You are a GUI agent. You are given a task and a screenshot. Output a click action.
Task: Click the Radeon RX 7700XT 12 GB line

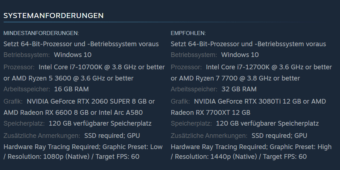[210, 112]
